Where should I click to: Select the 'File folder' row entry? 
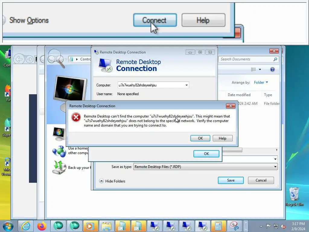pyautogui.click(x=272, y=104)
